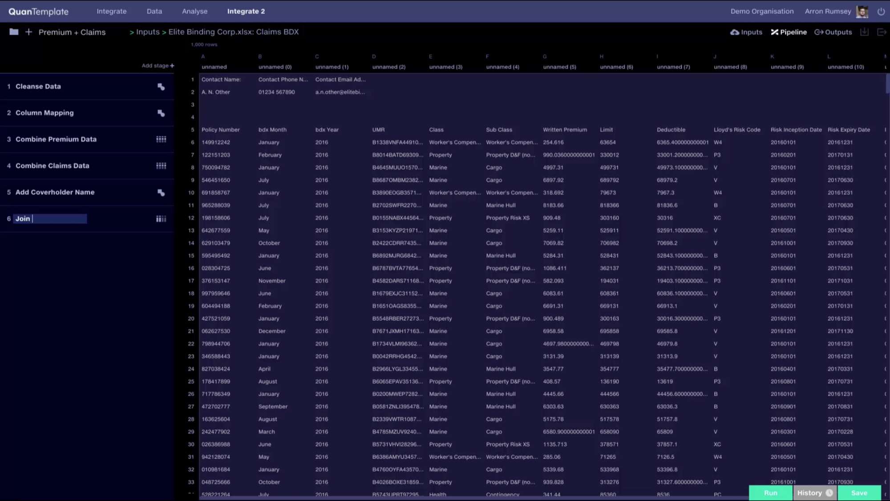
Task: Click row number 12
Action: pyautogui.click(x=191, y=218)
